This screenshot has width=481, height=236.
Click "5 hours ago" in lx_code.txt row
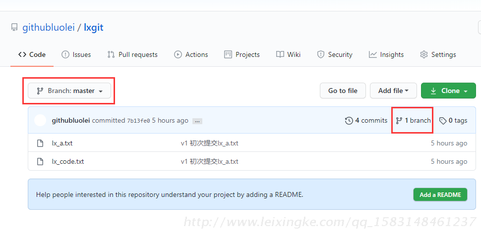tap(449, 162)
